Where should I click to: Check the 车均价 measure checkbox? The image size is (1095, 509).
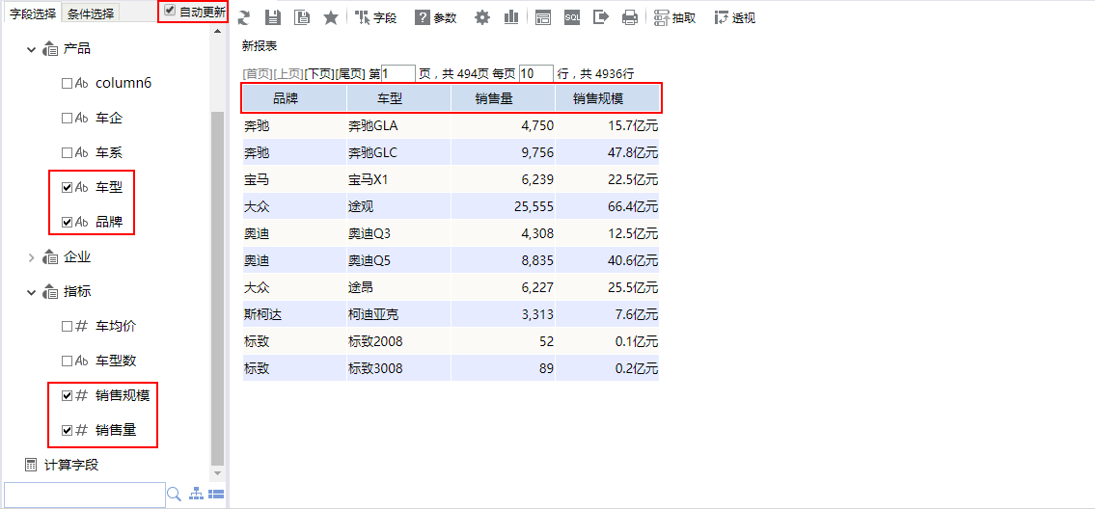(67, 326)
